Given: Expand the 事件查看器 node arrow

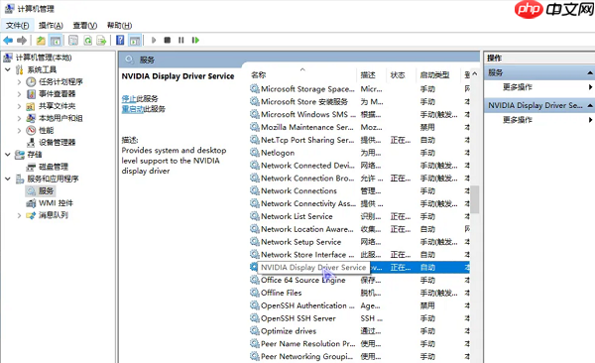Looking at the screenshot, I should pos(20,94).
